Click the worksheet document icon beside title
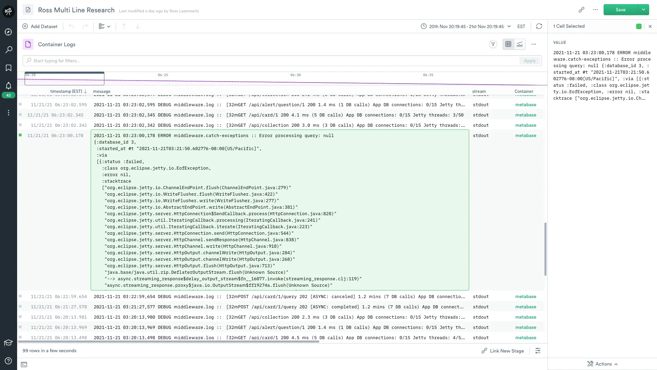Viewport: 657px width, 370px height. 28,10
